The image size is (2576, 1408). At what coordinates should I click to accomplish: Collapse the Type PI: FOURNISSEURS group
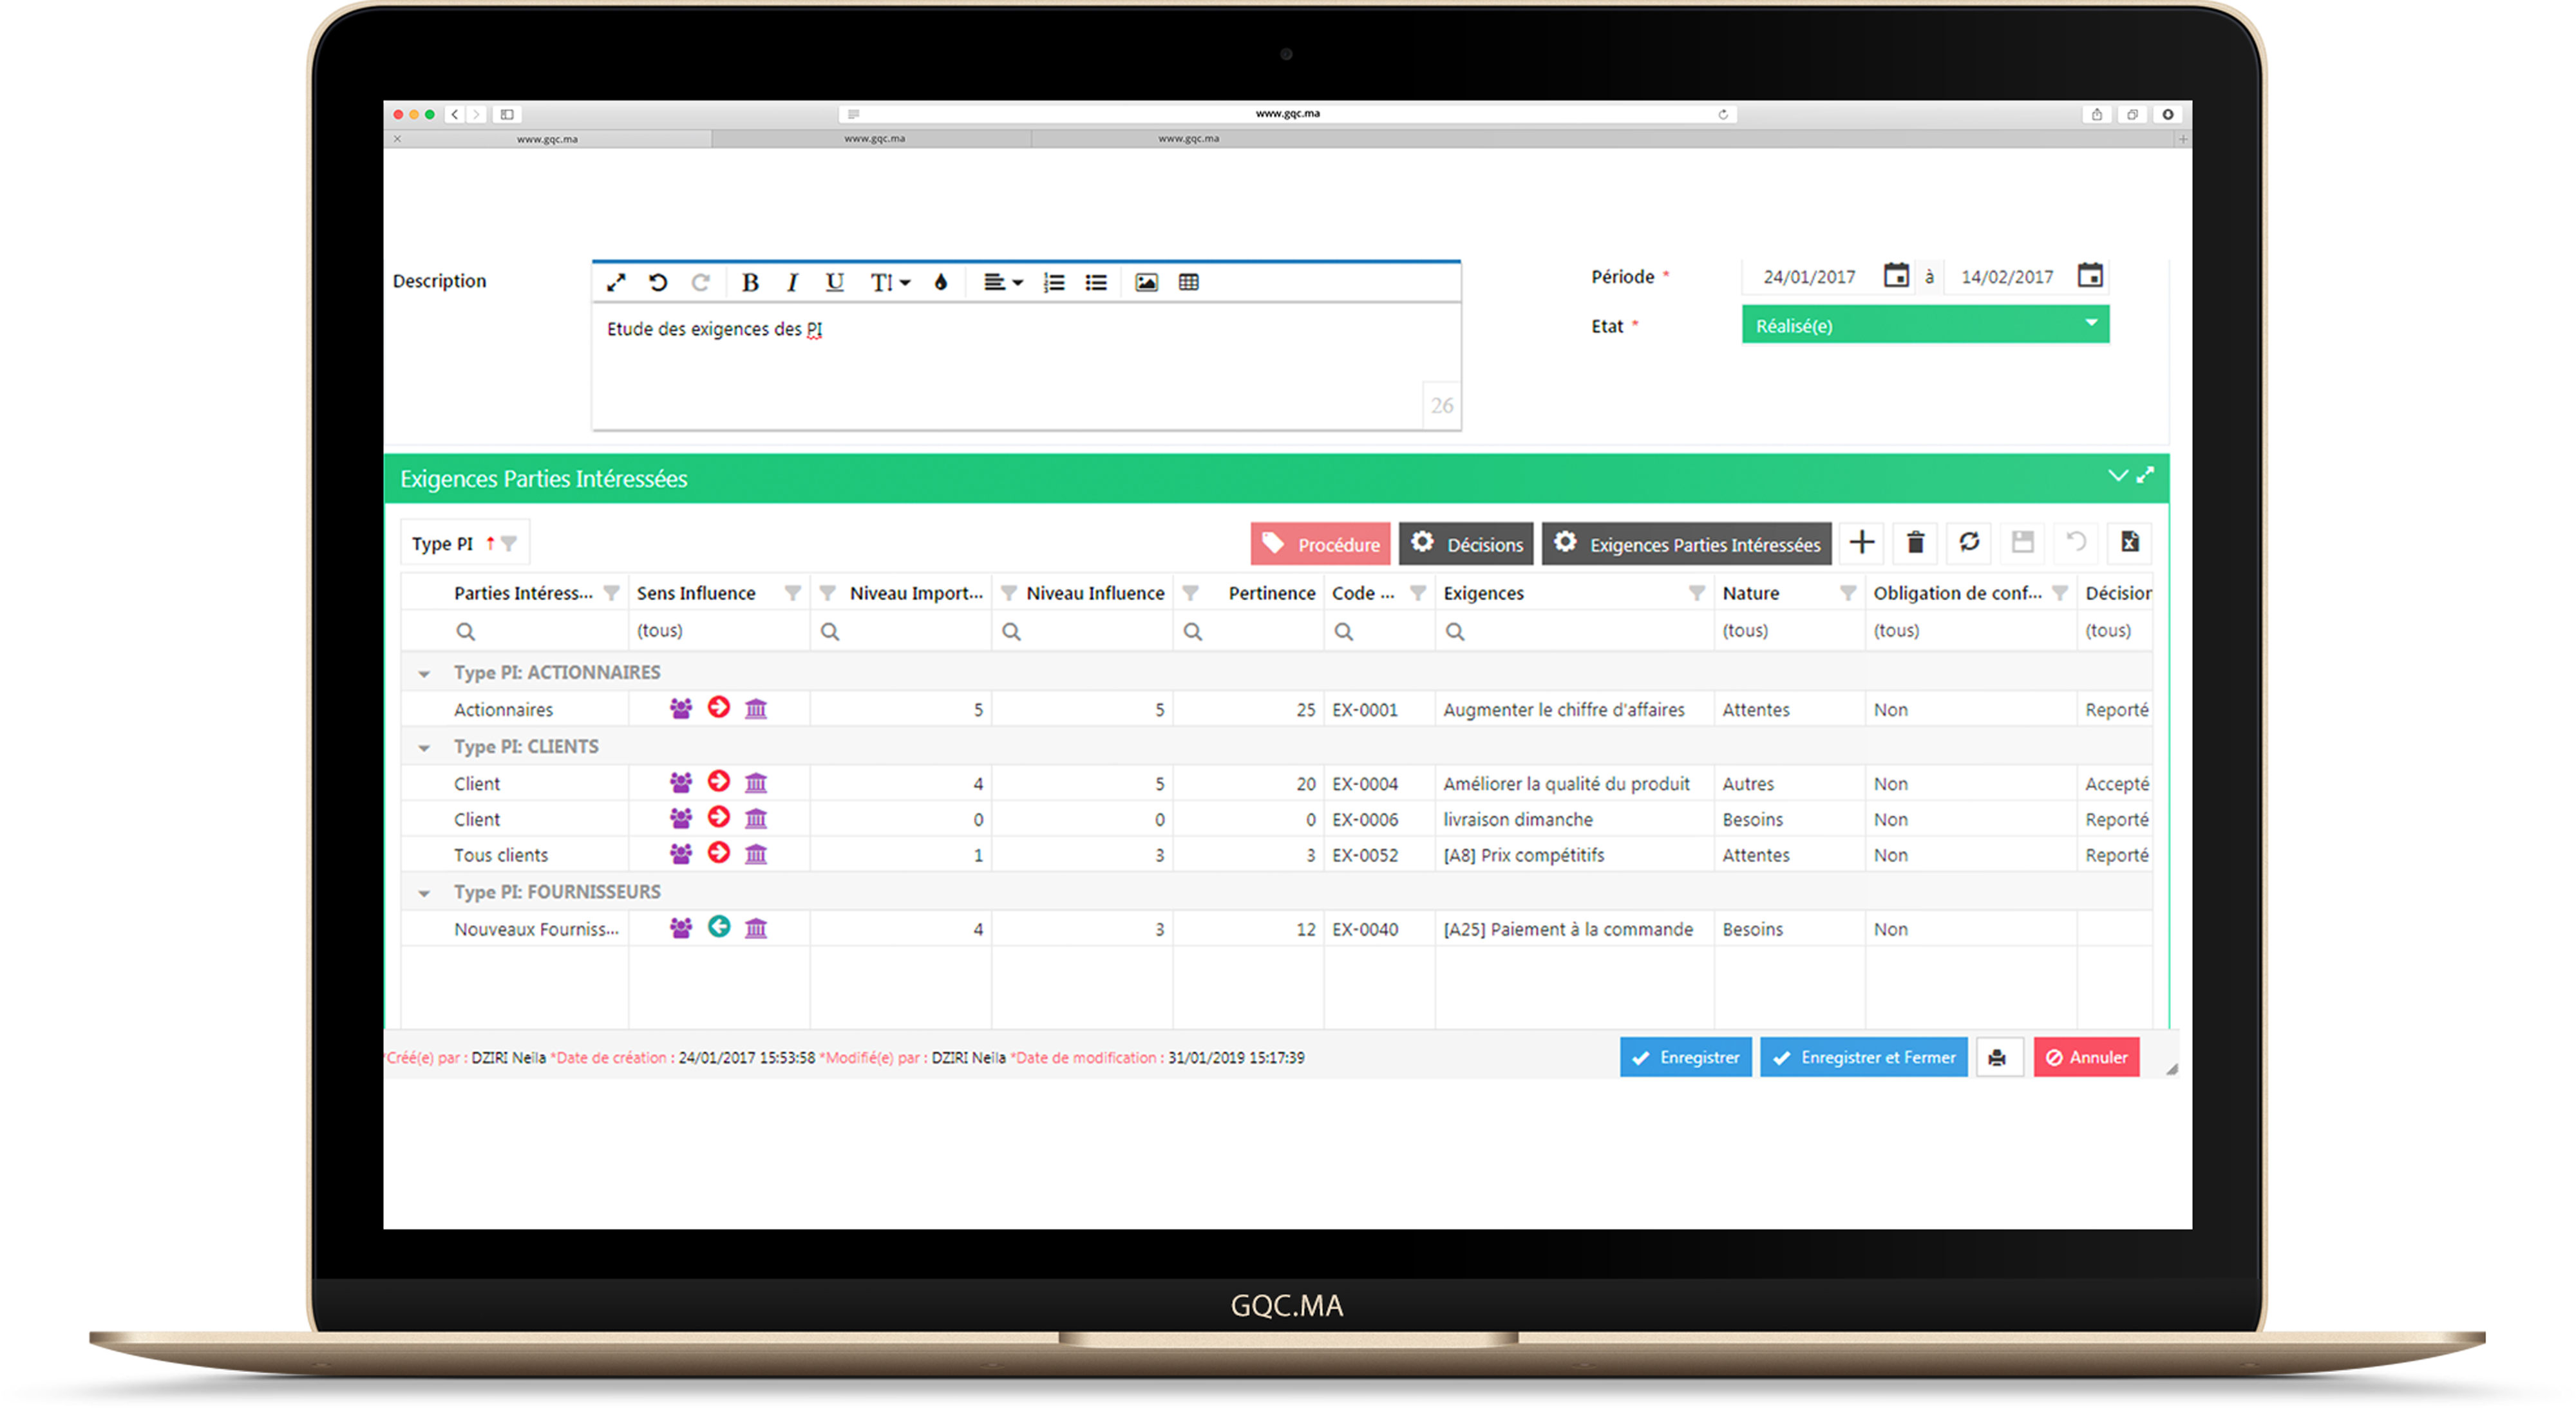click(x=424, y=893)
